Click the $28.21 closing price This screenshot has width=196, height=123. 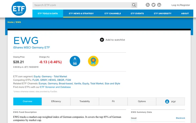pos(19,62)
